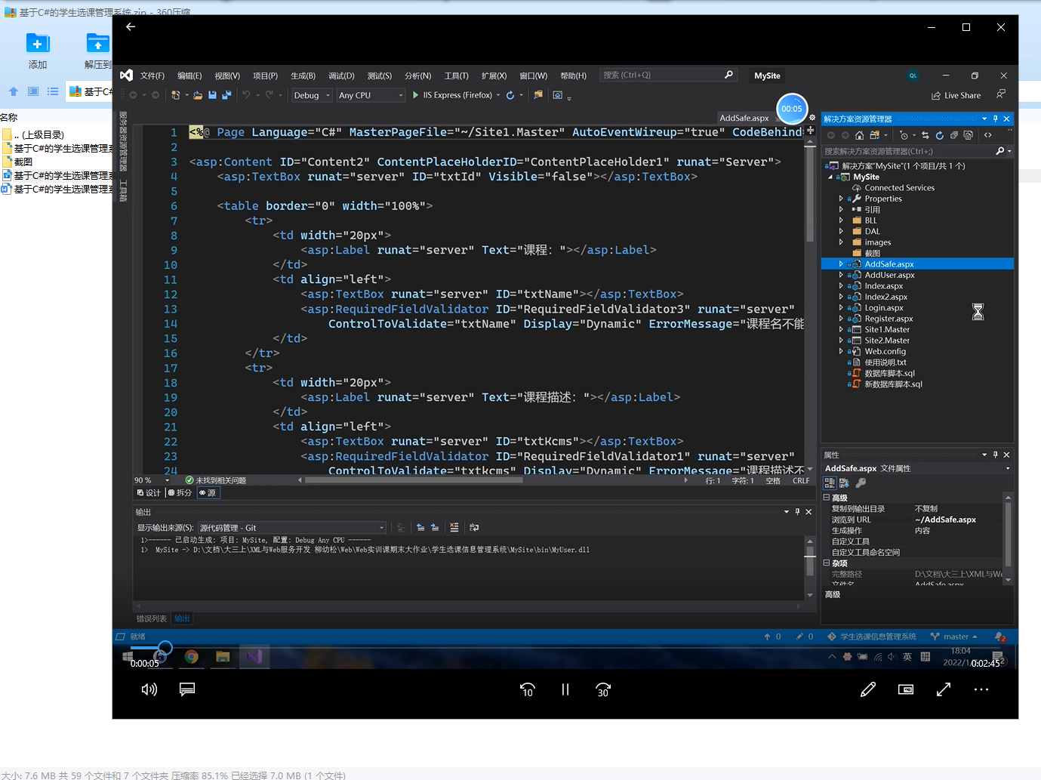Open the Debug configuration dropdown
The image size is (1041, 780).
[312, 95]
